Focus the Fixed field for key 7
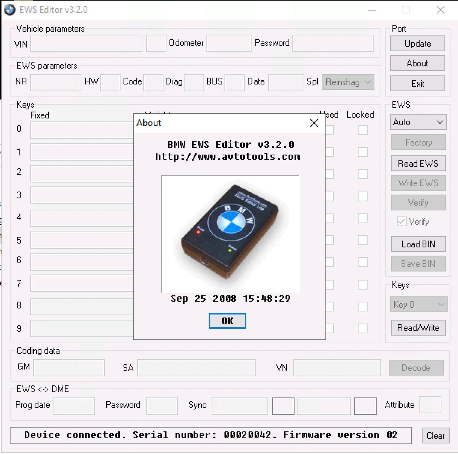The height and width of the screenshot is (454, 458). (82, 283)
